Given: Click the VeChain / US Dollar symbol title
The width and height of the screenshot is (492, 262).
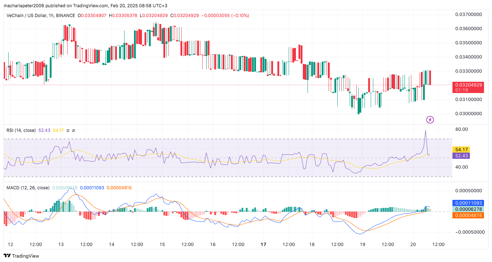Looking at the screenshot, I should pos(28,16).
